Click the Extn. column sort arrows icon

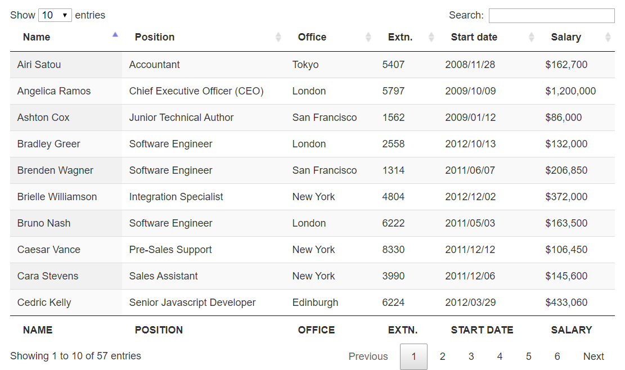pos(431,37)
